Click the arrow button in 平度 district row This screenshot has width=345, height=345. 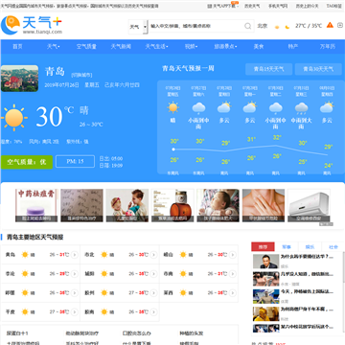click(75, 311)
